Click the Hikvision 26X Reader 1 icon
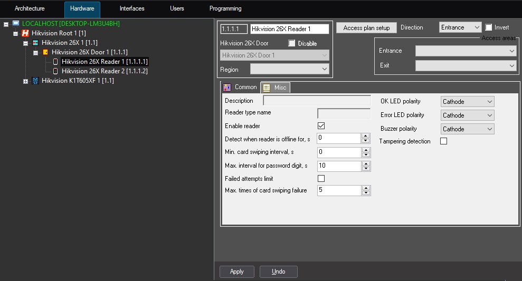 pyautogui.click(x=55, y=62)
